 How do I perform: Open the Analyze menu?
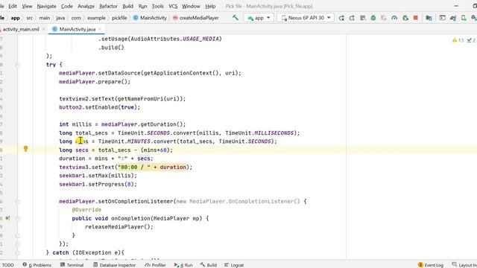click(x=86, y=6)
